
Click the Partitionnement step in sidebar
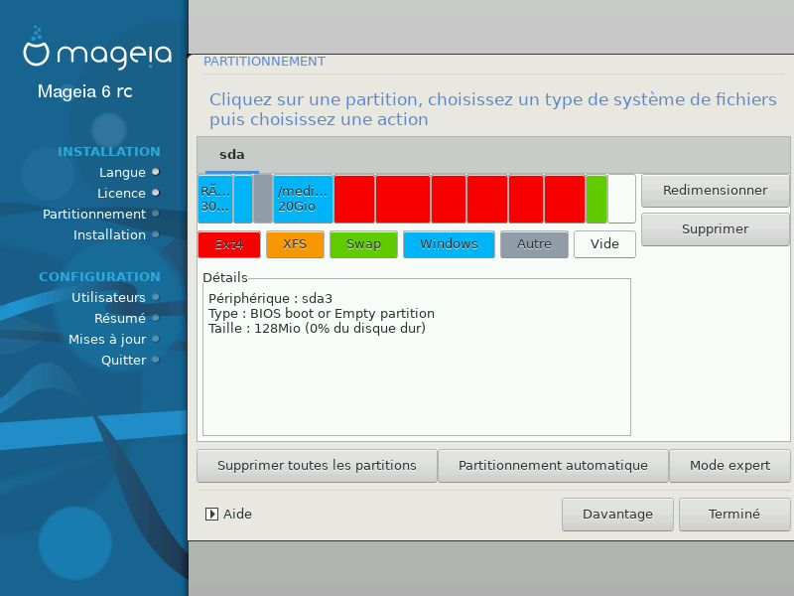coord(94,214)
